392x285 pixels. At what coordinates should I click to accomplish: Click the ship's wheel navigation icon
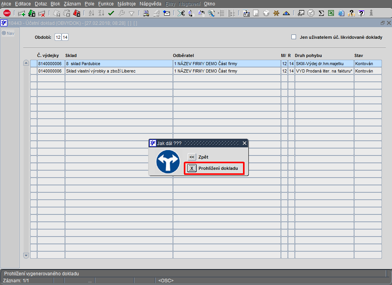click(276, 13)
